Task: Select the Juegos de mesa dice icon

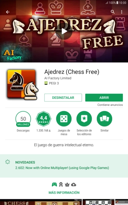Action: tap(64, 119)
